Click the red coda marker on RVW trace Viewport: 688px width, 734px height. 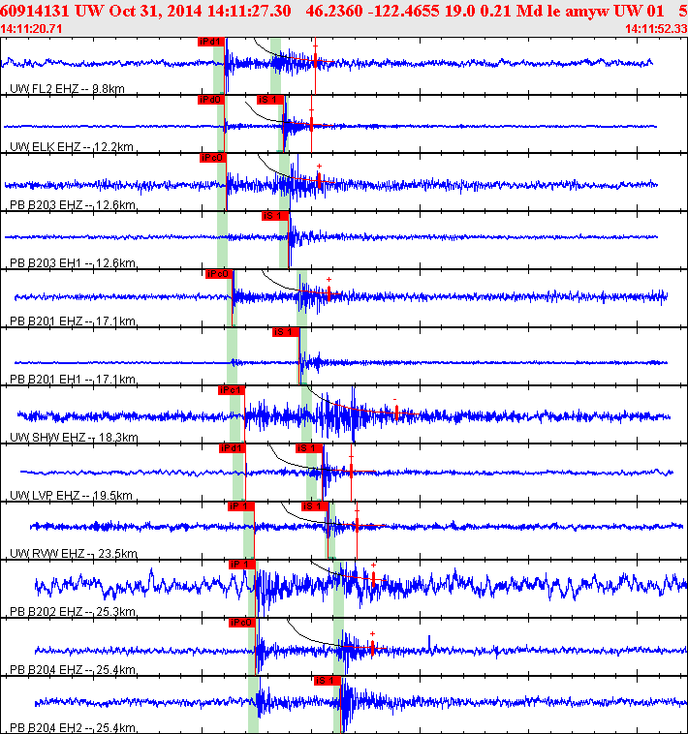[x=358, y=525]
